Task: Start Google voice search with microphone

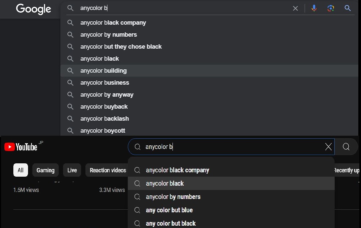Action: pos(314,8)
